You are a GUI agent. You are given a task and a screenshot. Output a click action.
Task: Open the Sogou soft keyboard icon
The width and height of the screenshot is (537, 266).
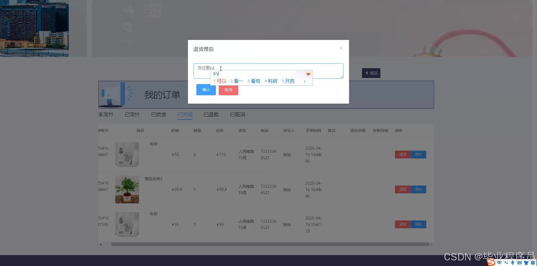(519, 263)
